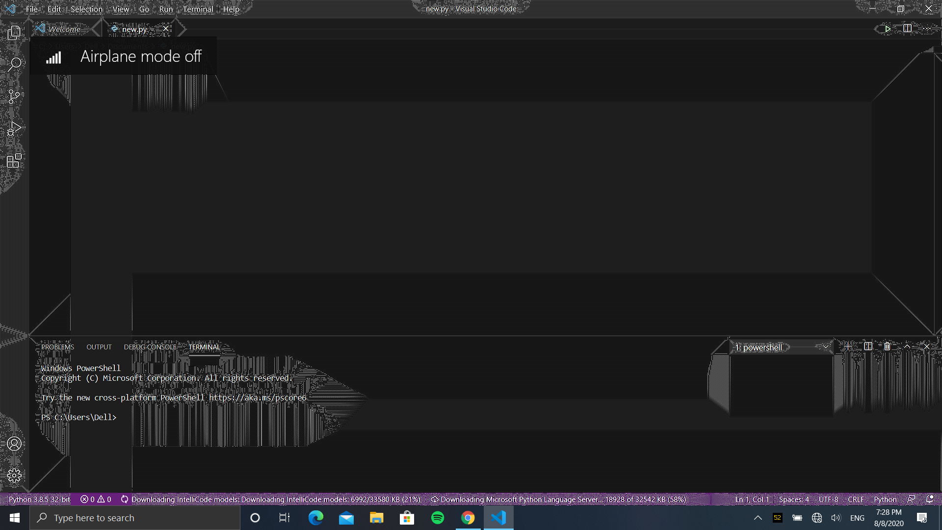Go to line via Ln 1, Col 1
The image size is (942, 530).
pos(752,499)
